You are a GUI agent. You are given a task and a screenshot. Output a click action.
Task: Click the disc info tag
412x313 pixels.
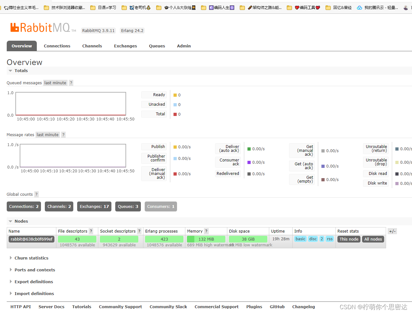pos(313,239)
